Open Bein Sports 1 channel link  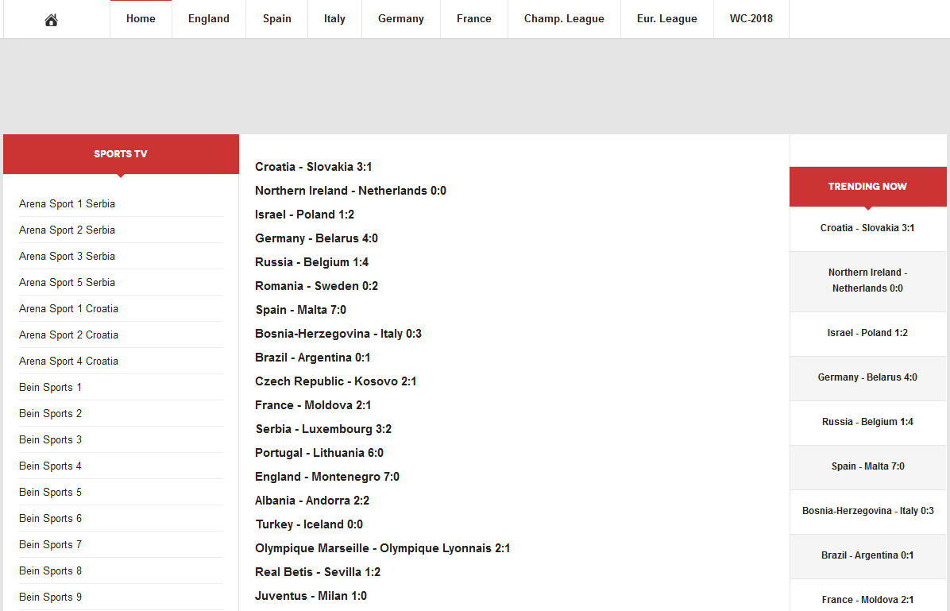point(50,388)
